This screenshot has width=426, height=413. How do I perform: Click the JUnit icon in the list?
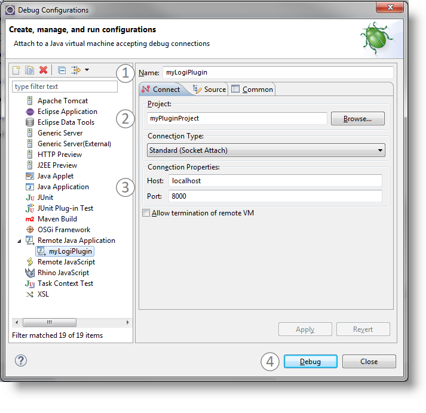coord(30,198)
